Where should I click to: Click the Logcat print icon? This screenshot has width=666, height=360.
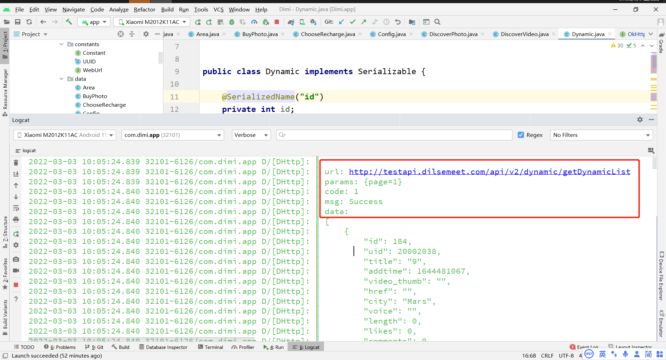click(x=16, y=220)
